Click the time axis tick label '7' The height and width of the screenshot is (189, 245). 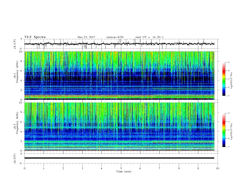click(160, 168)
